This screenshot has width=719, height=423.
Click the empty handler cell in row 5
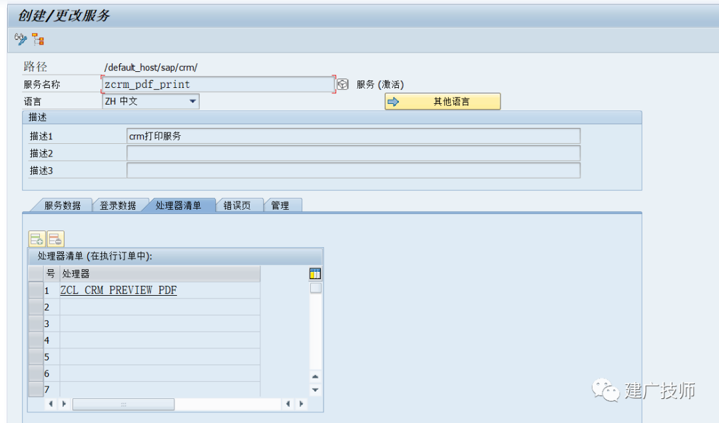tap(160, 356)
